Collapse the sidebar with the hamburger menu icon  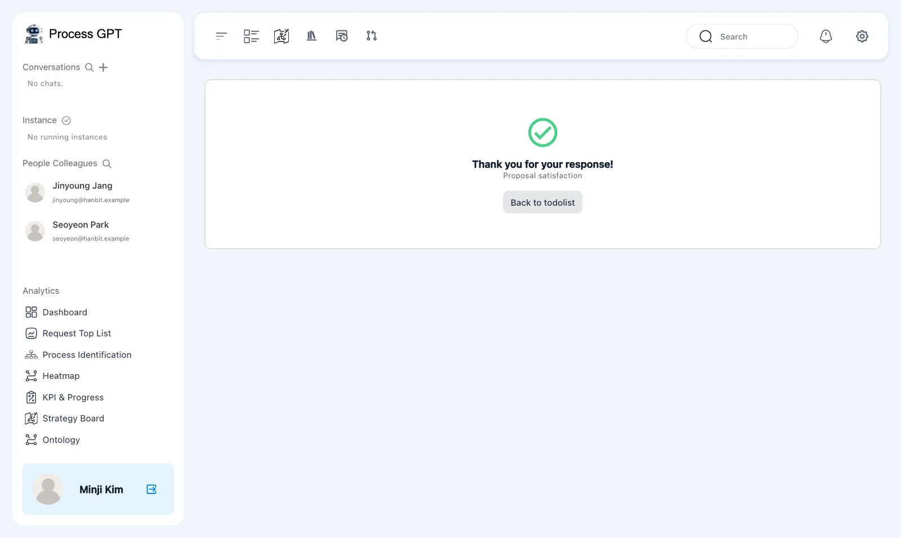point(221,36)
